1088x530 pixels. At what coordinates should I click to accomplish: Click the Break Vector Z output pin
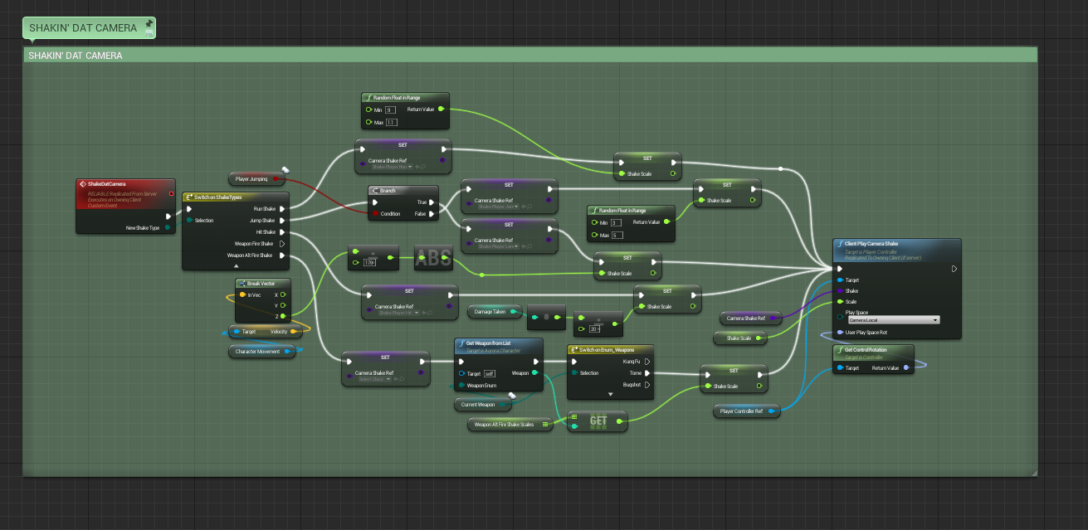[282, 316]
